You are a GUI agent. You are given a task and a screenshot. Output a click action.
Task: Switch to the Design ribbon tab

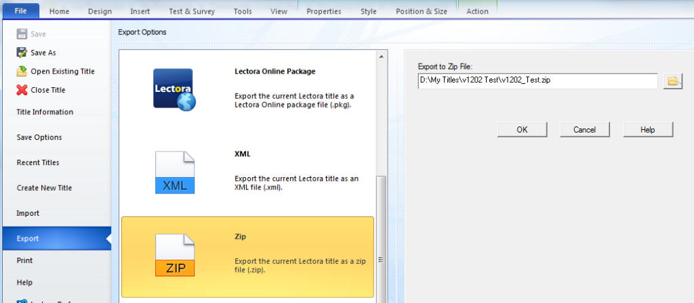(100, 11)
